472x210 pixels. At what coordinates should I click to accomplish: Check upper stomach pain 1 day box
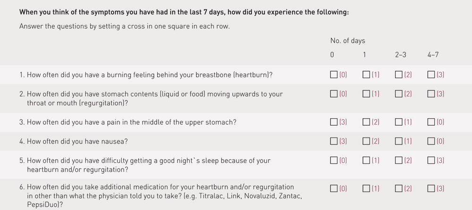click(366, 122)
